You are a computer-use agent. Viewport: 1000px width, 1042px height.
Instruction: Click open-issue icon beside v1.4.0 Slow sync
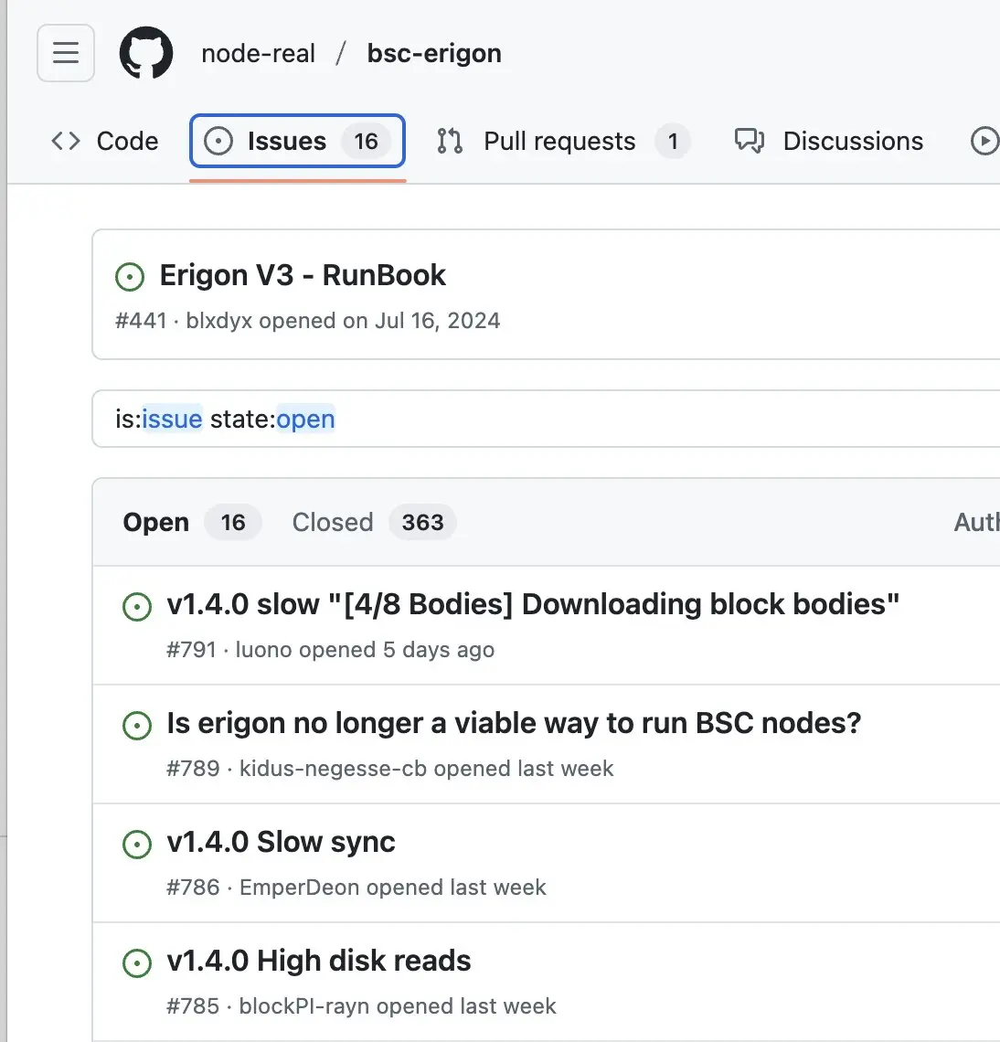137,844
